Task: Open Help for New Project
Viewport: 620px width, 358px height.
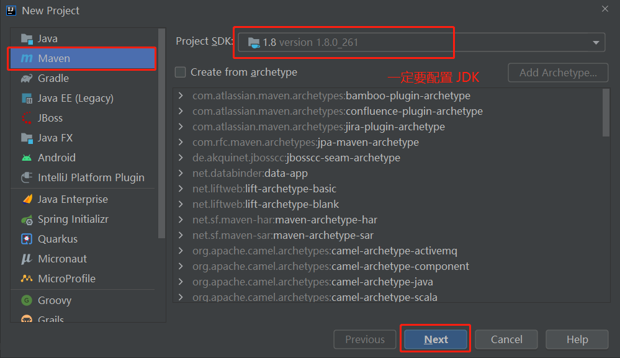Action: (x=577, y=339)
